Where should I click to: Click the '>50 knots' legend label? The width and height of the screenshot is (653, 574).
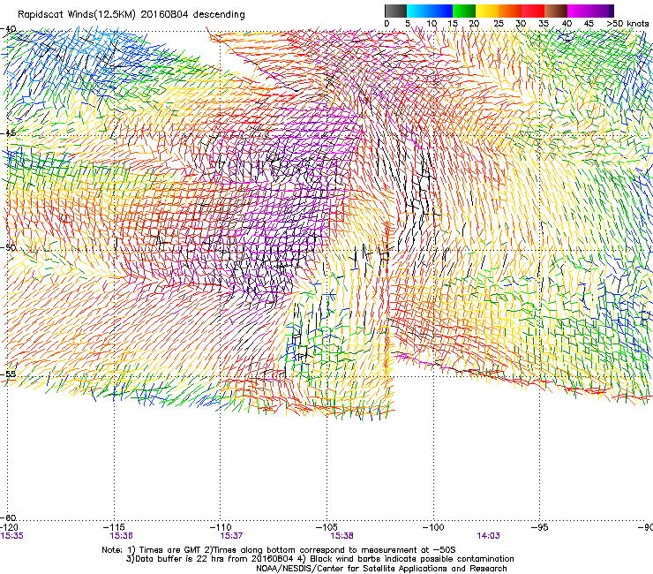tap(627, 23)
